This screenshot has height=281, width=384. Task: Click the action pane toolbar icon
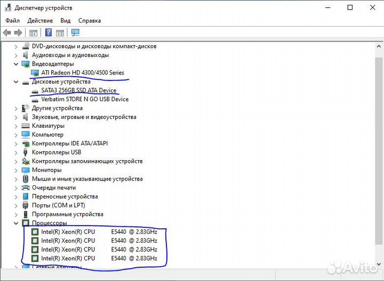[60, 32]
